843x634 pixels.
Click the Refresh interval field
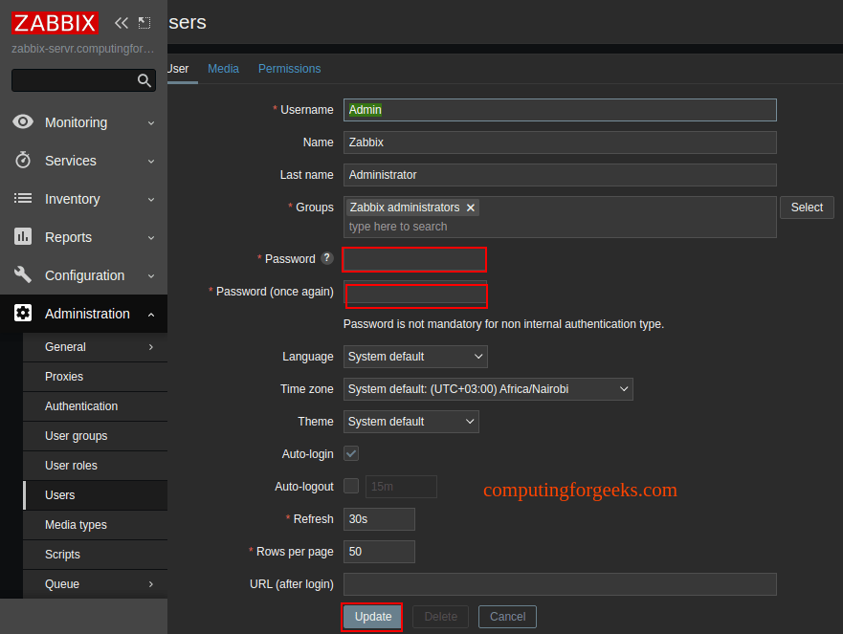[x=379, y=519]
